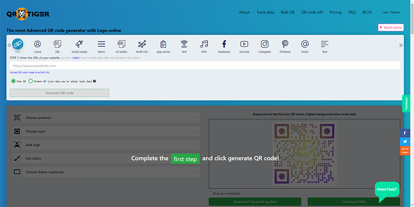Focus the website URL input field

tap(205, 66)
